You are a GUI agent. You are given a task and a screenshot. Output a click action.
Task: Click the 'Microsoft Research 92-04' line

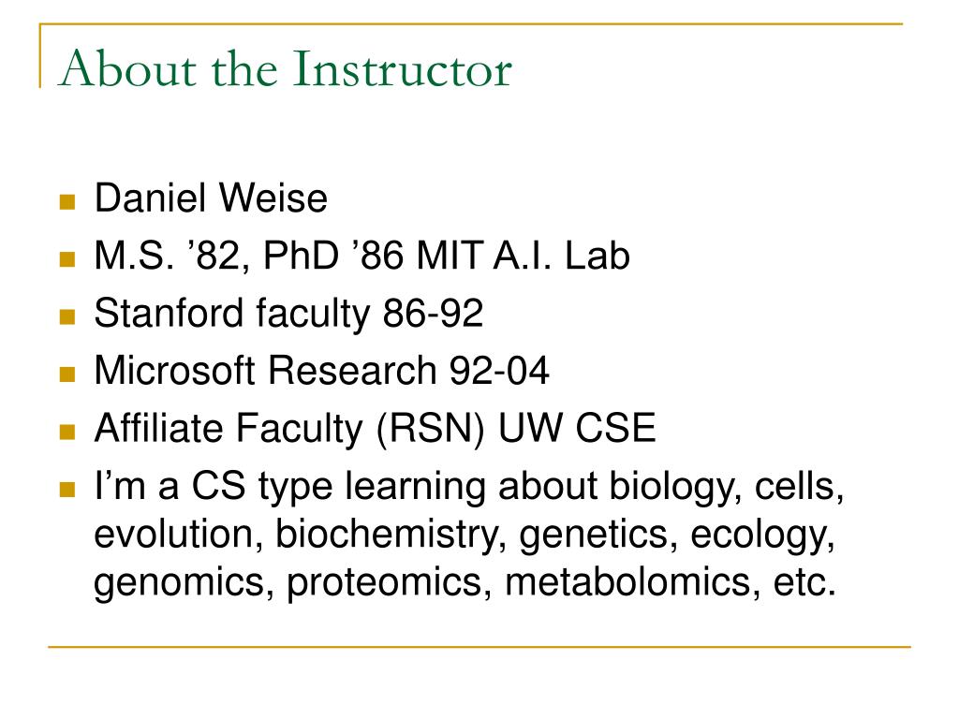322,371
